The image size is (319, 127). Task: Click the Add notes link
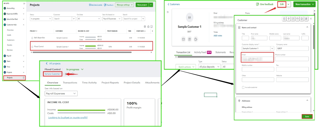click(x=218, y=36)
